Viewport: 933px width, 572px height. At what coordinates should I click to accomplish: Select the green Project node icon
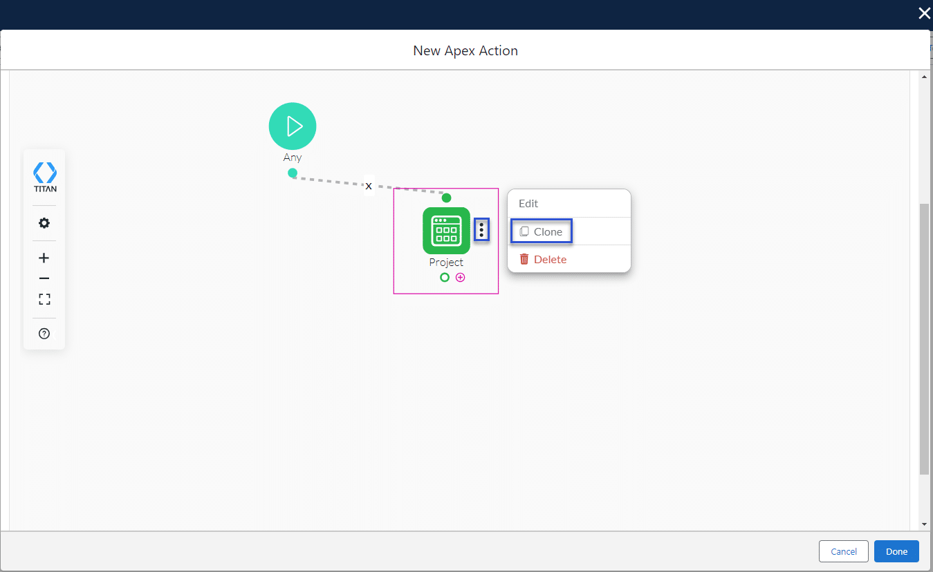tap(446, 231)
